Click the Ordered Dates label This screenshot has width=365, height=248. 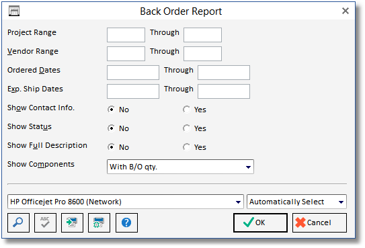coord(34,70)
